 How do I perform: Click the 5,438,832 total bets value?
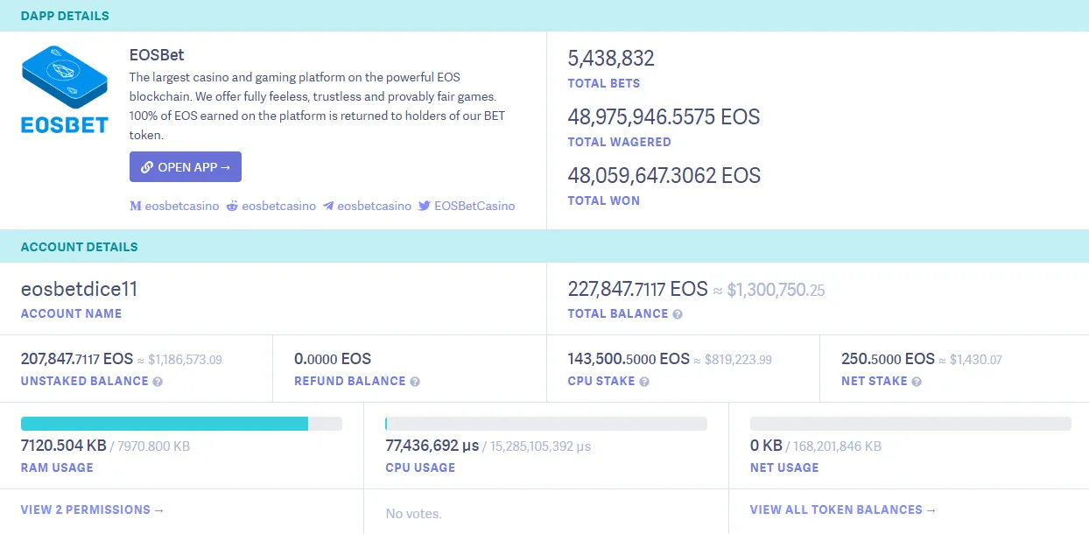point(611,59)
